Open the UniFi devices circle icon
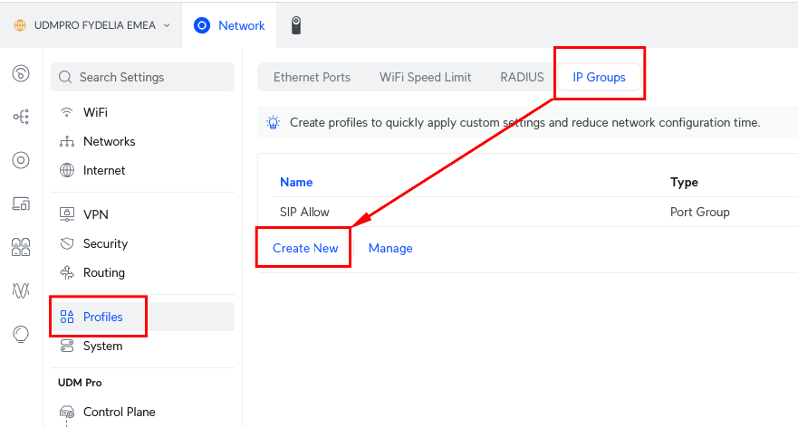Image resolution: width=798 pixels, height=427 pixels. (21, 160)
